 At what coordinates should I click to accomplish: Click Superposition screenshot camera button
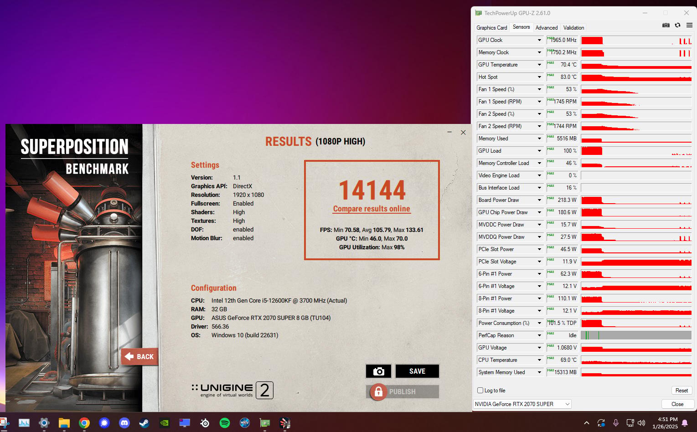(378, 371)
